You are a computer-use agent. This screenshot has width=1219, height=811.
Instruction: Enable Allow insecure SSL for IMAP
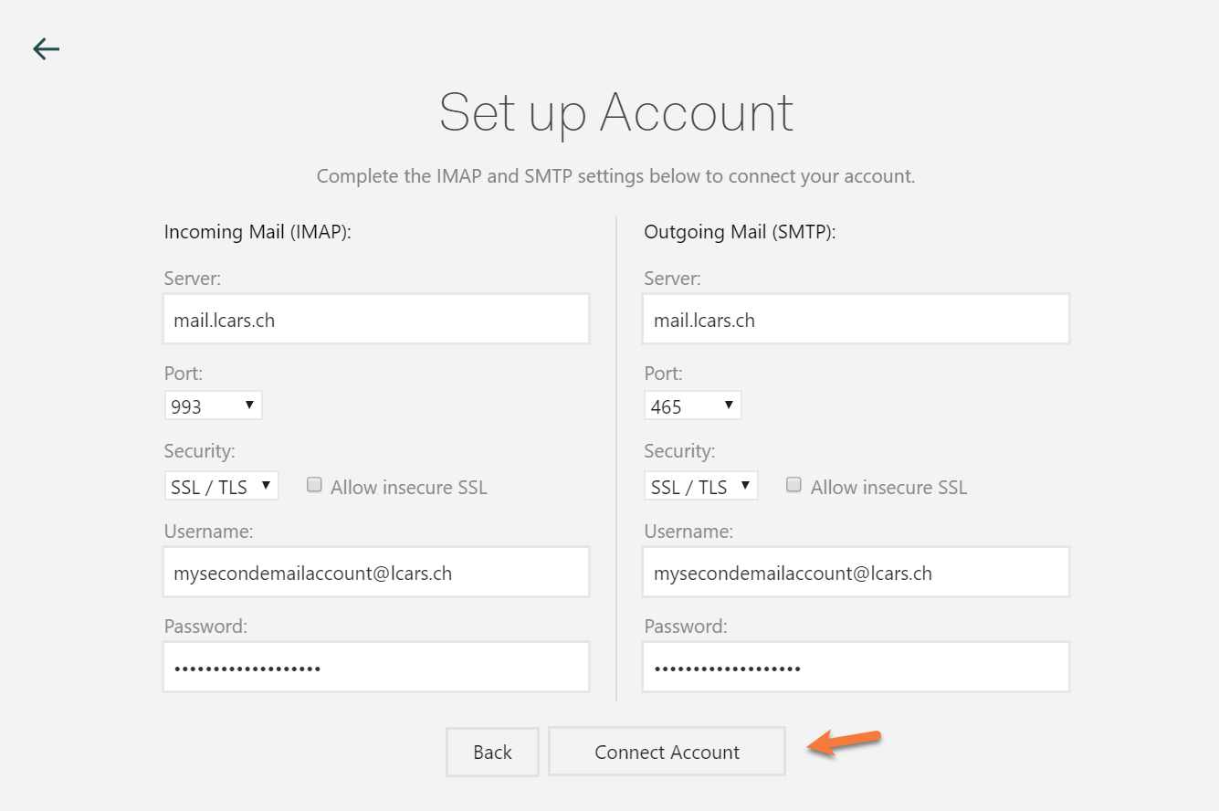tap(314, 484)
